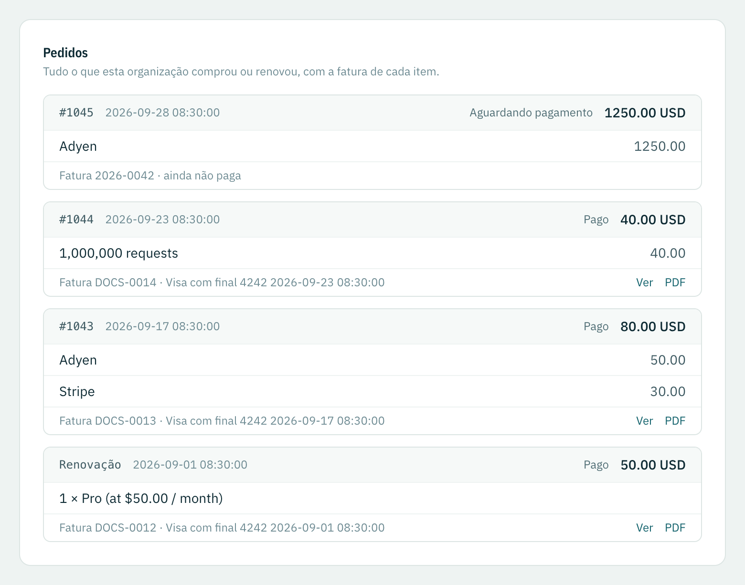Click the Pago status of order #1044
The height and width of the screenshot is (585, 745).
(x=596, y=220)
